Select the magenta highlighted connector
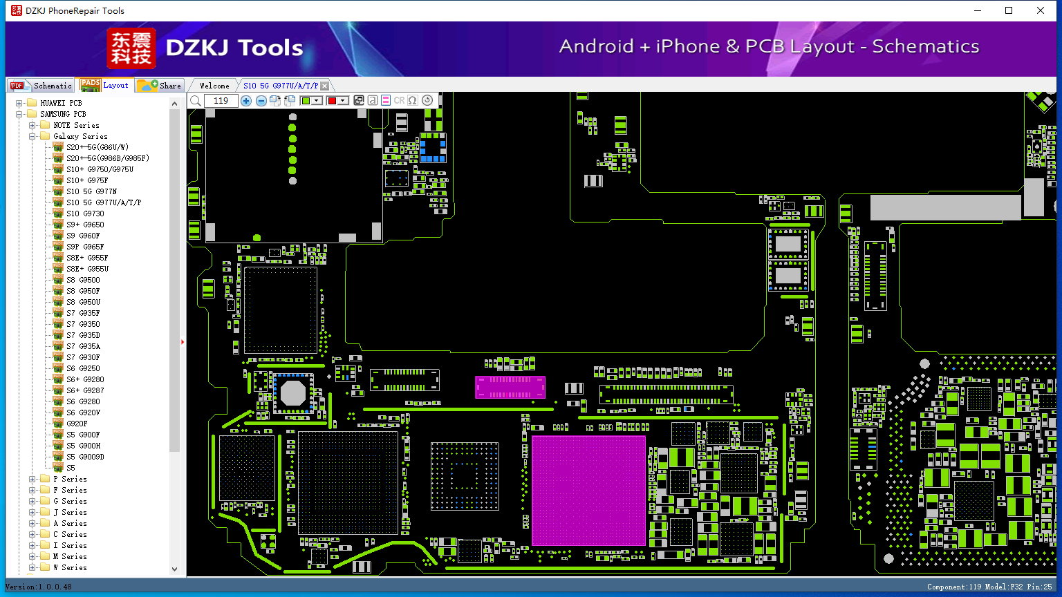The width and height of the screenshot is (1062, 597). click(x=510, y=387)
